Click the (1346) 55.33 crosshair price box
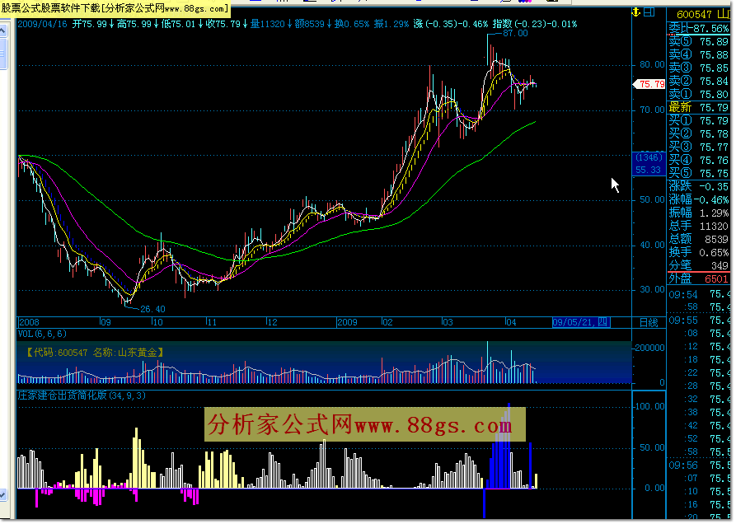The image size is (736, 524). tap(649, 164)
